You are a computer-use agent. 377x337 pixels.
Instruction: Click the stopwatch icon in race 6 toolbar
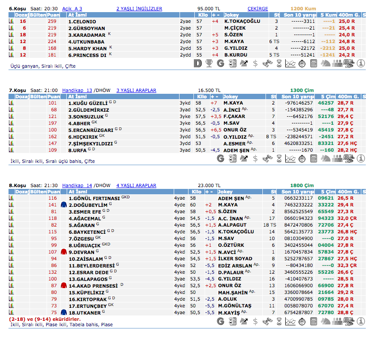(302, 63)
